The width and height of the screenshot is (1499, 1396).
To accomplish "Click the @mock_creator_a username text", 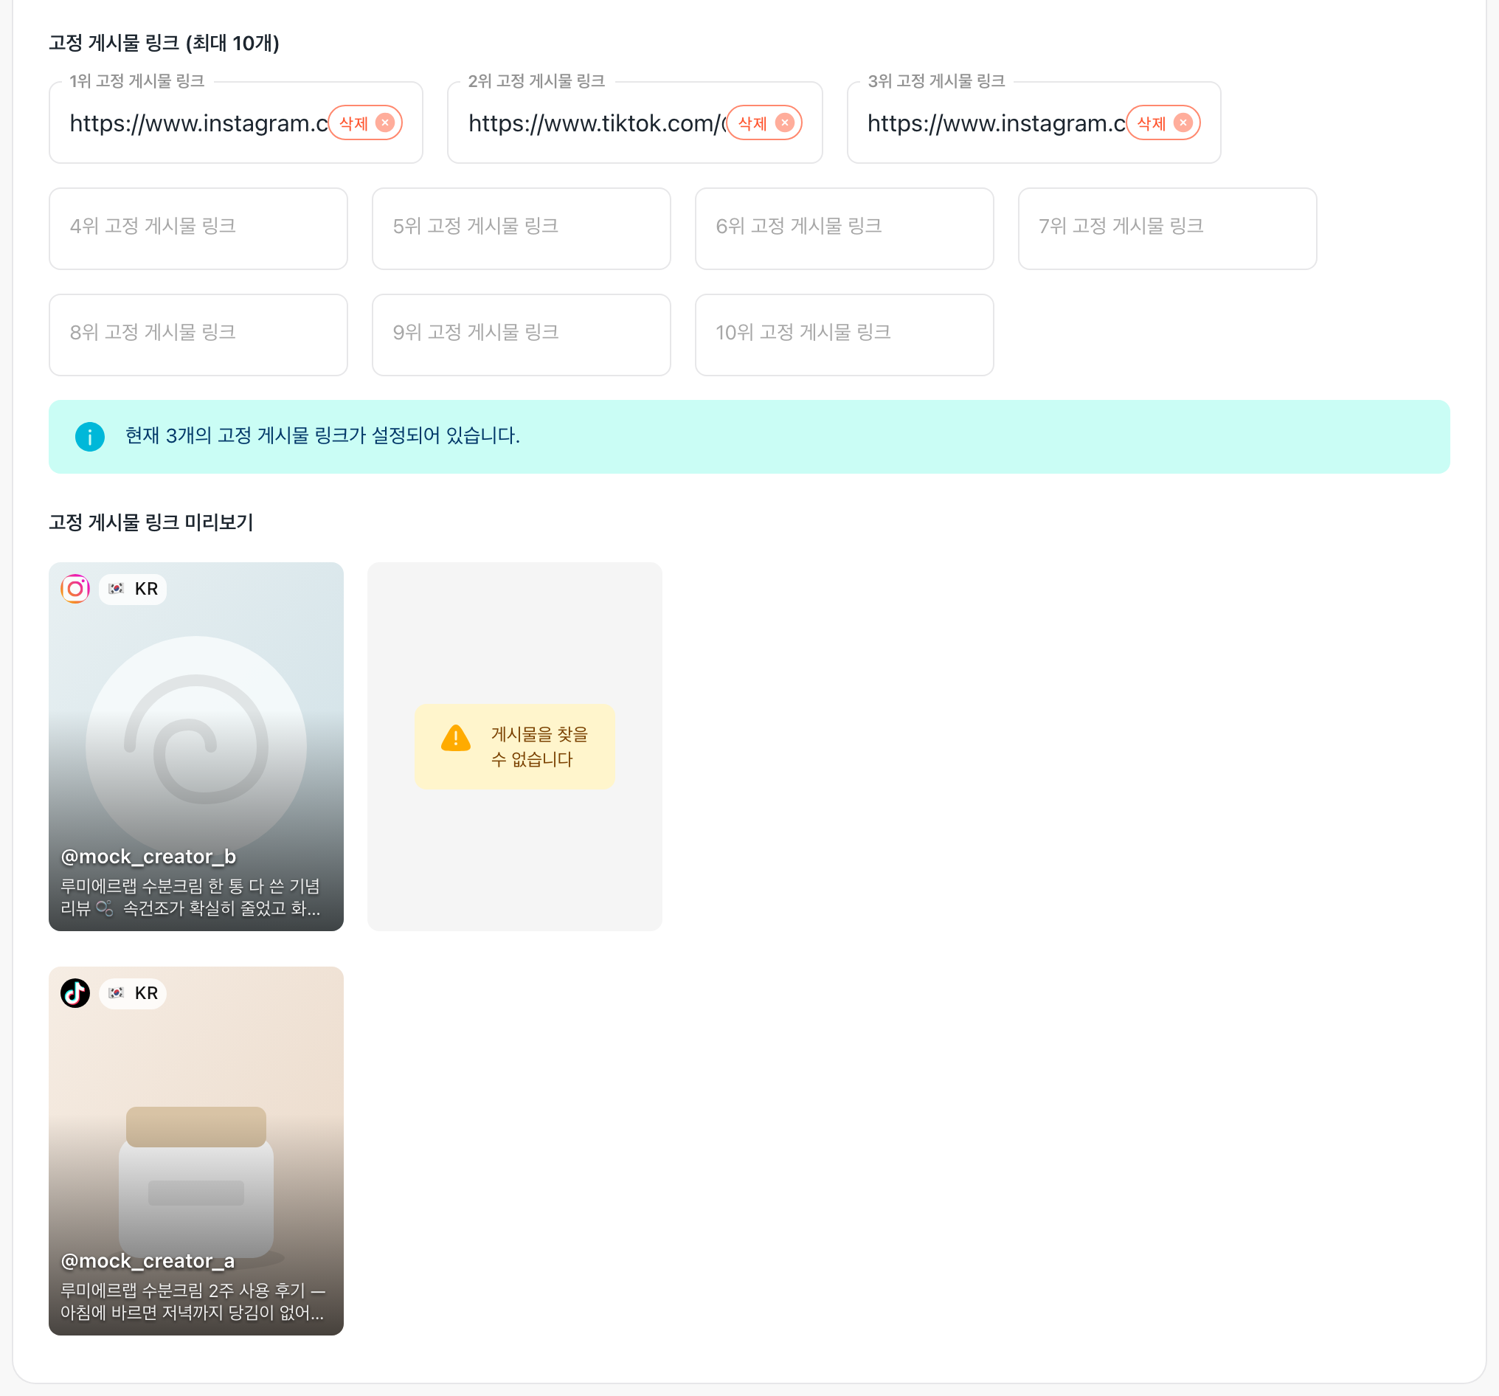I will pyautogui.click(x=148, y=1260).
